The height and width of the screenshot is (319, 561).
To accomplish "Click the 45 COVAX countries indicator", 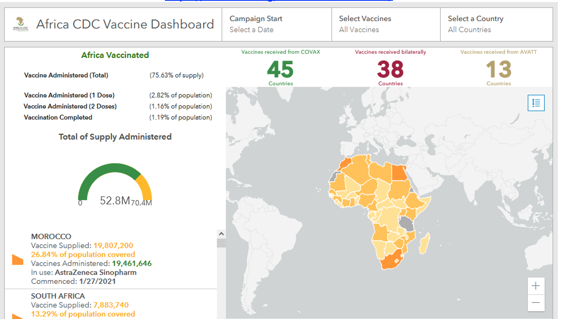I will tap(280, 70).
